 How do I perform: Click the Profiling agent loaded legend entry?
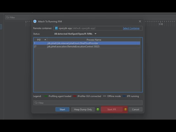(x=58, y=96)
